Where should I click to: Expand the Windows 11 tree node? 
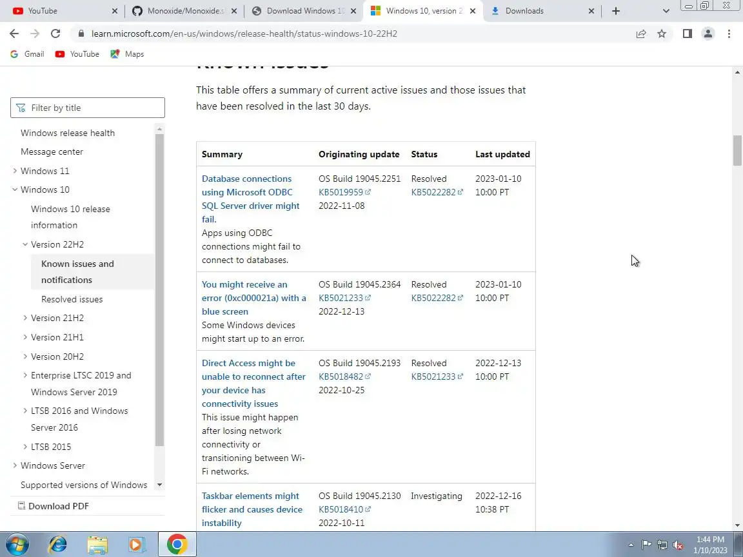click(x=15, y=170)
